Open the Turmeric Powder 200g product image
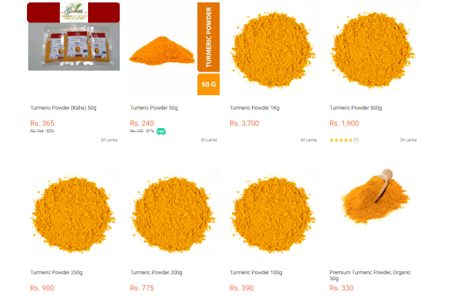This screenshot has height=297, width=449. [x=174, y=214]
